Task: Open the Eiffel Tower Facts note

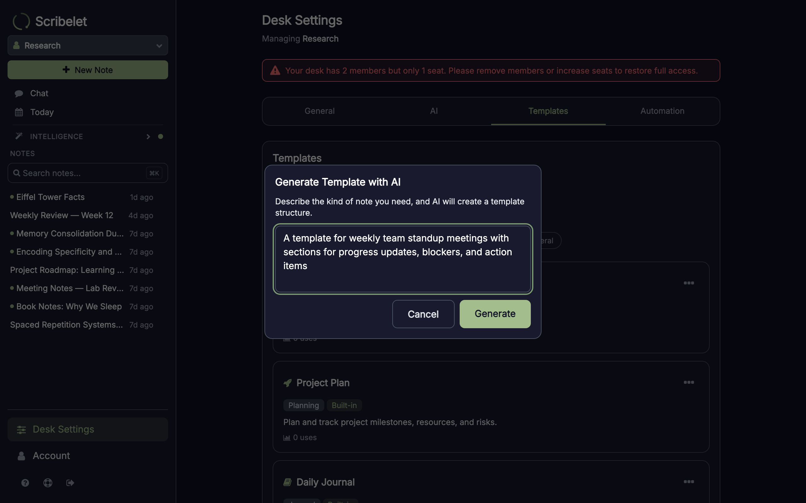Action: click(x=82, y=197)
